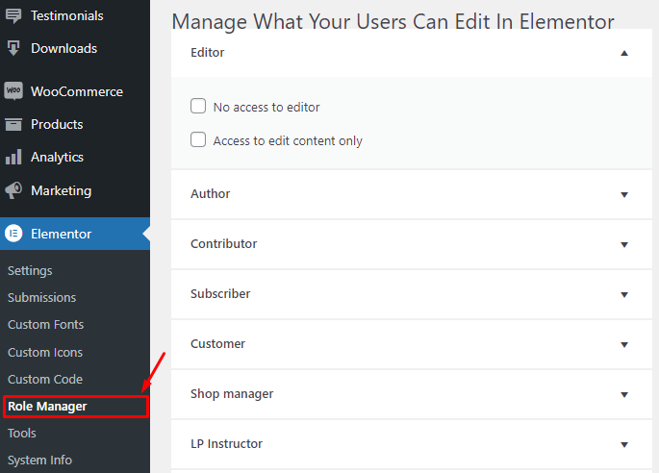Click the Contributor role title
659x473 pixels.
coord(223,243)
